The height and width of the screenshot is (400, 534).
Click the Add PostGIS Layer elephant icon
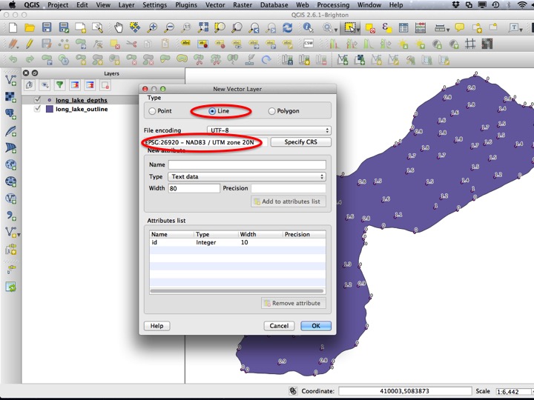pos(10,114)
